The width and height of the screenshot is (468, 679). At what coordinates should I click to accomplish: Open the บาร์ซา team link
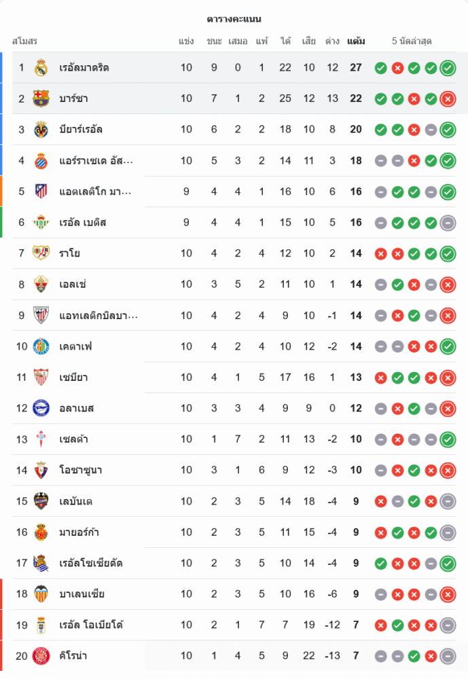(x=73, y=99)
